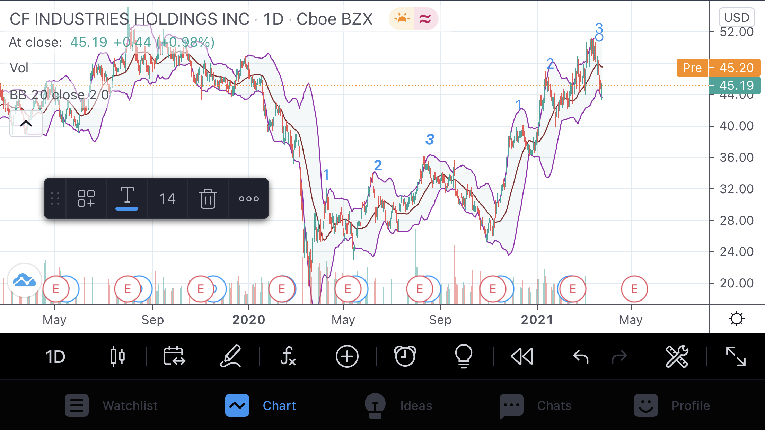
Task: Create an alert with alarm clock icon
Action: point(405,356)
